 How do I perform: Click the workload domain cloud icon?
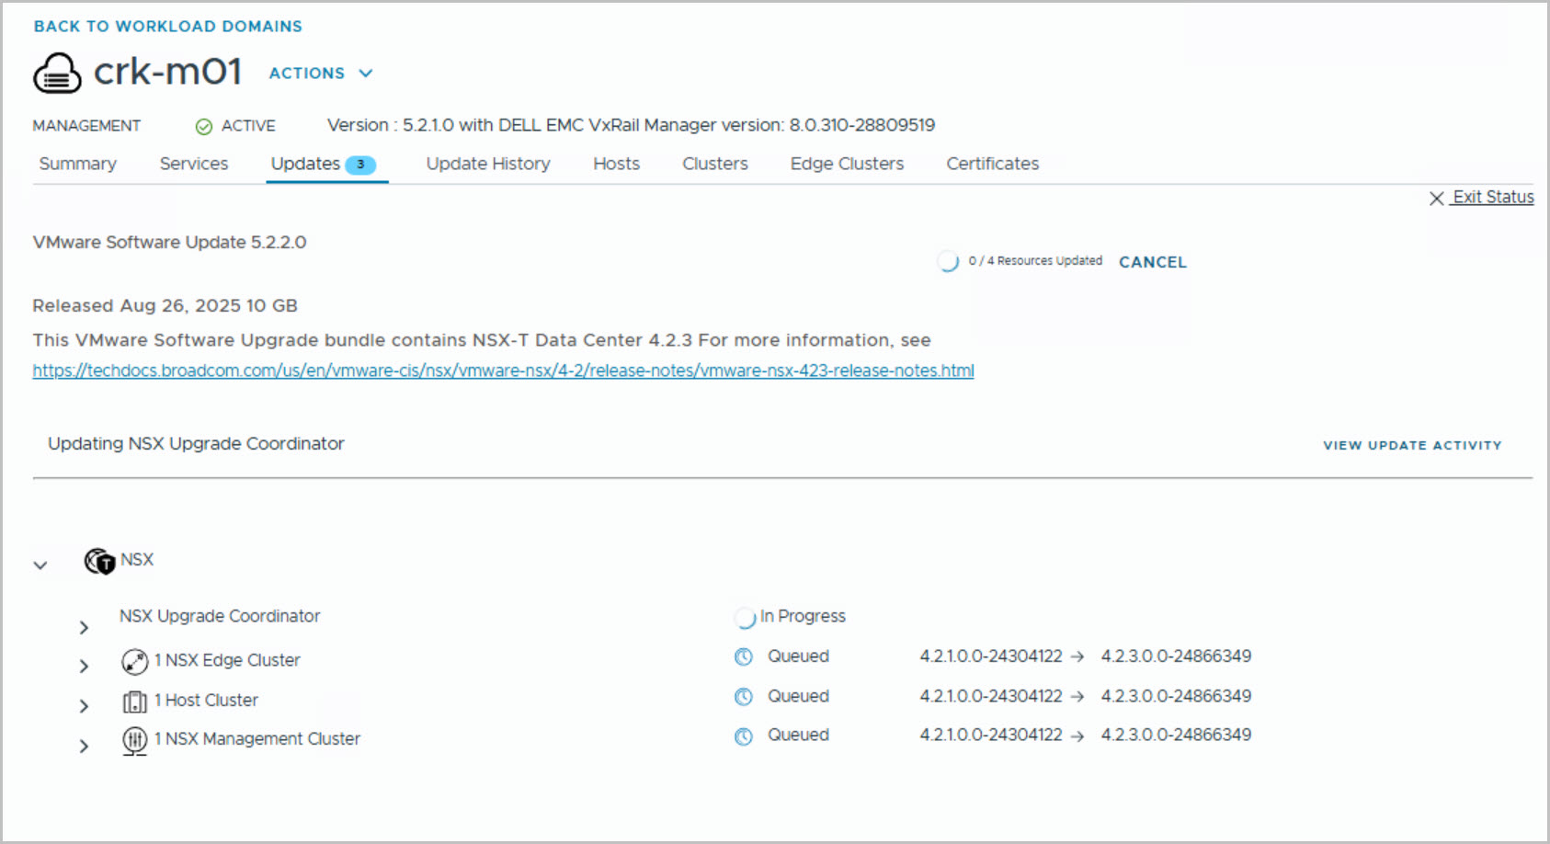point(57,74)
